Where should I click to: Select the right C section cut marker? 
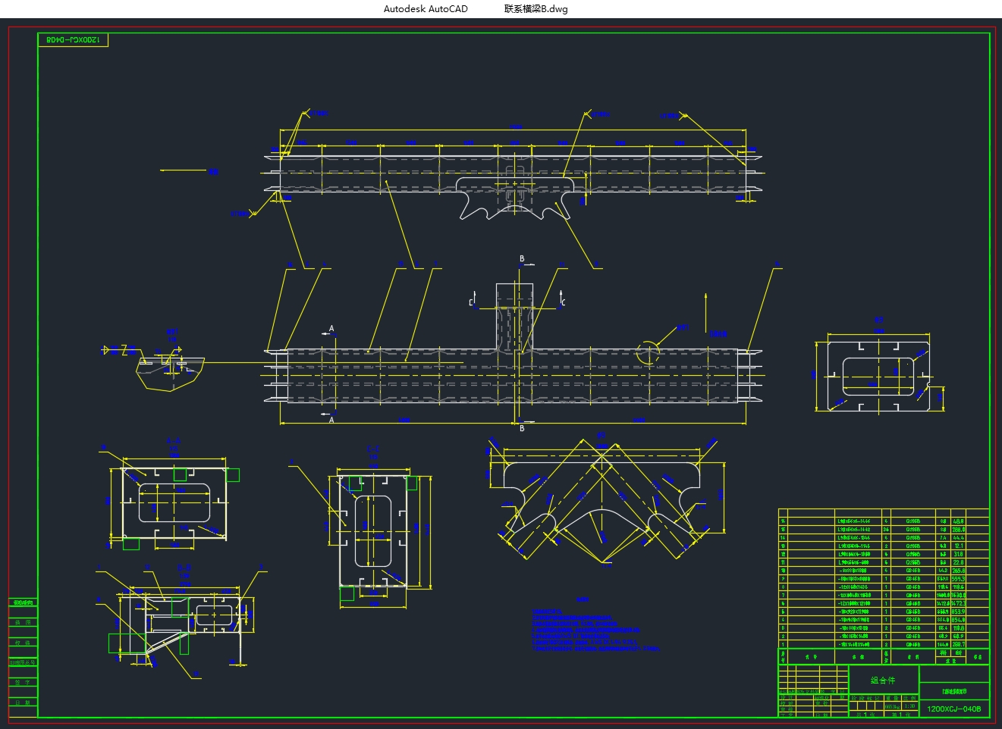point(561,301)
